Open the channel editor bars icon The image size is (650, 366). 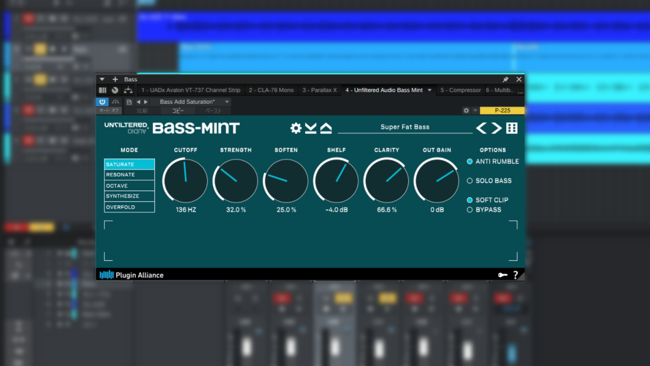(103, 90)
